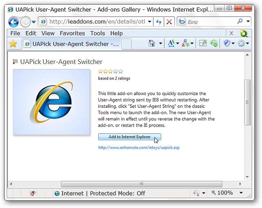Open the Help menu
Screen dimensions: 262x208
click(116, 33)
